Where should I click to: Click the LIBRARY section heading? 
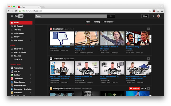click(13, 45)
